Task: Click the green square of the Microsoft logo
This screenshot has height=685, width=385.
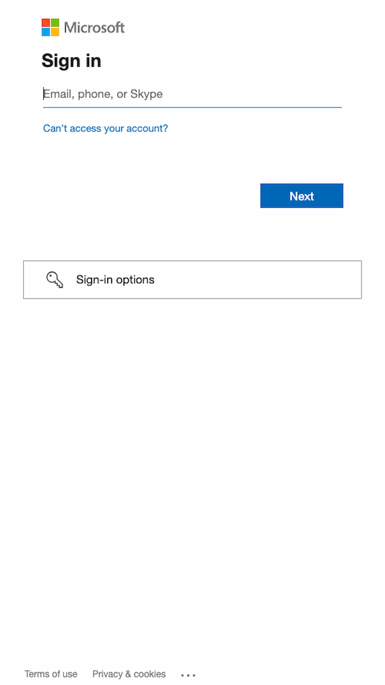Action: (55, 23)
